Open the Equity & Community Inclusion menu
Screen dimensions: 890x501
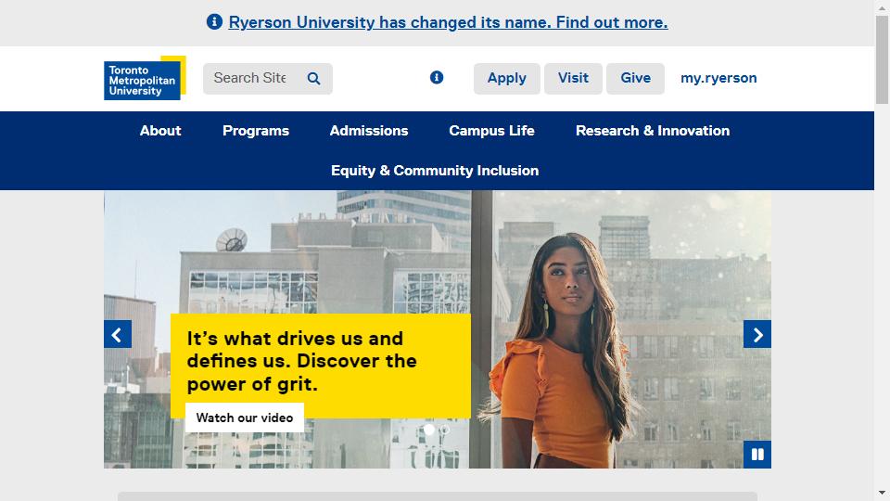435,171
